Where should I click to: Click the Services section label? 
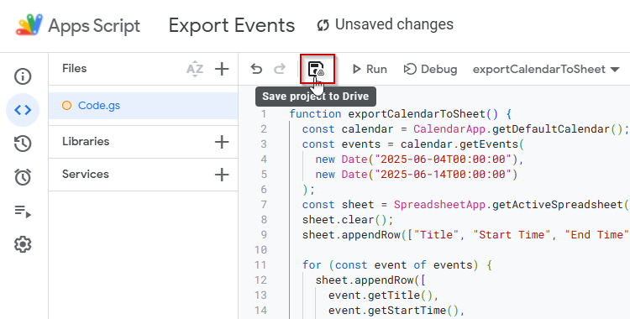point(86,174)
